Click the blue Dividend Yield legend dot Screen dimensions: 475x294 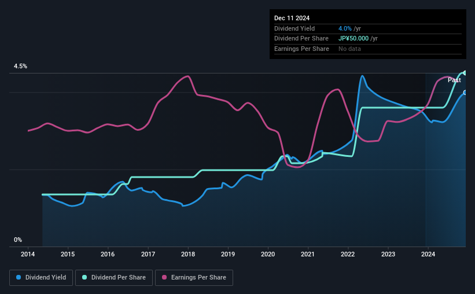pos(19,277)
